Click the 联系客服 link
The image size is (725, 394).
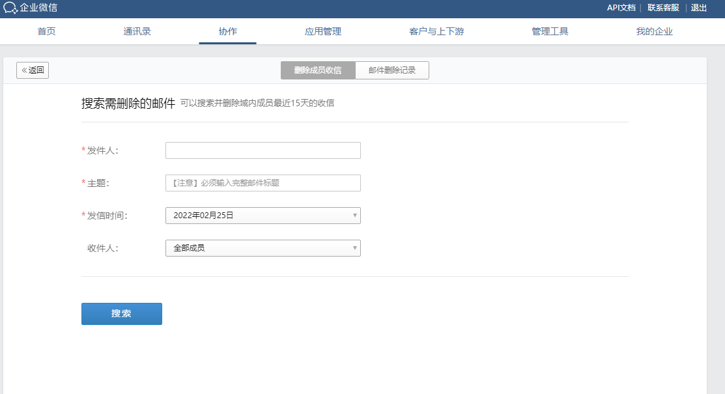pos(663,8)
